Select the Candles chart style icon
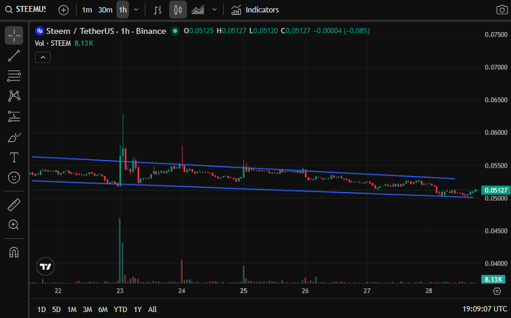Screen dimensions: 511x318 [x=177, y=10]
